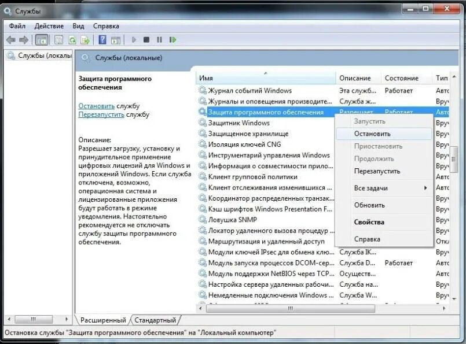Choose Справка in the context menu
This screenshot has width=466, height=344.
[x=384, y=239]
